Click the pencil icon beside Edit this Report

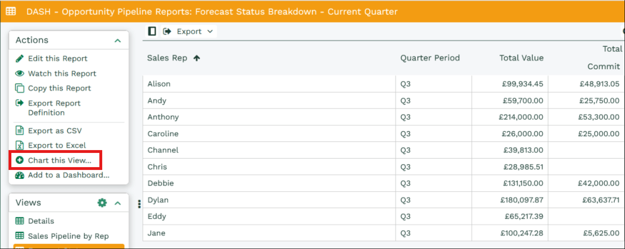19,59
